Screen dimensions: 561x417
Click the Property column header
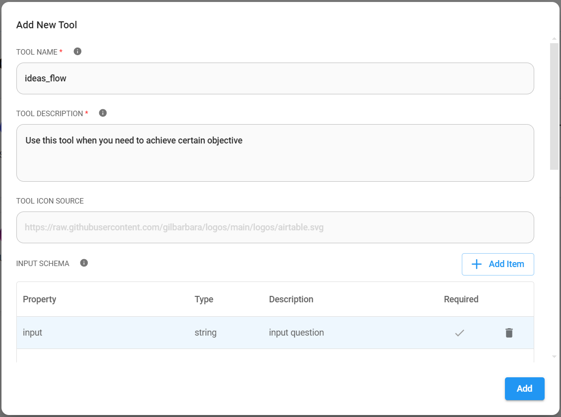tap(40, 299)
